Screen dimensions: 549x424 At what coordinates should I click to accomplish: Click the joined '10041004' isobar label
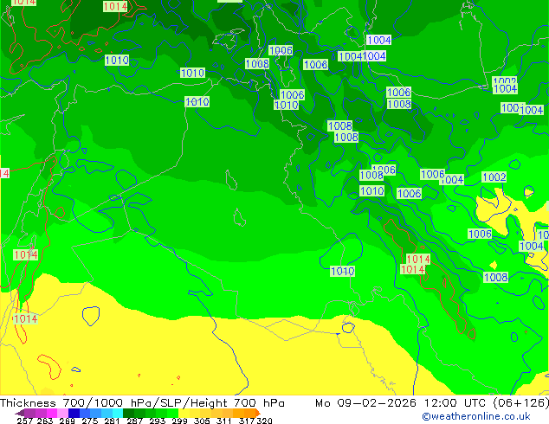[362, 56]
